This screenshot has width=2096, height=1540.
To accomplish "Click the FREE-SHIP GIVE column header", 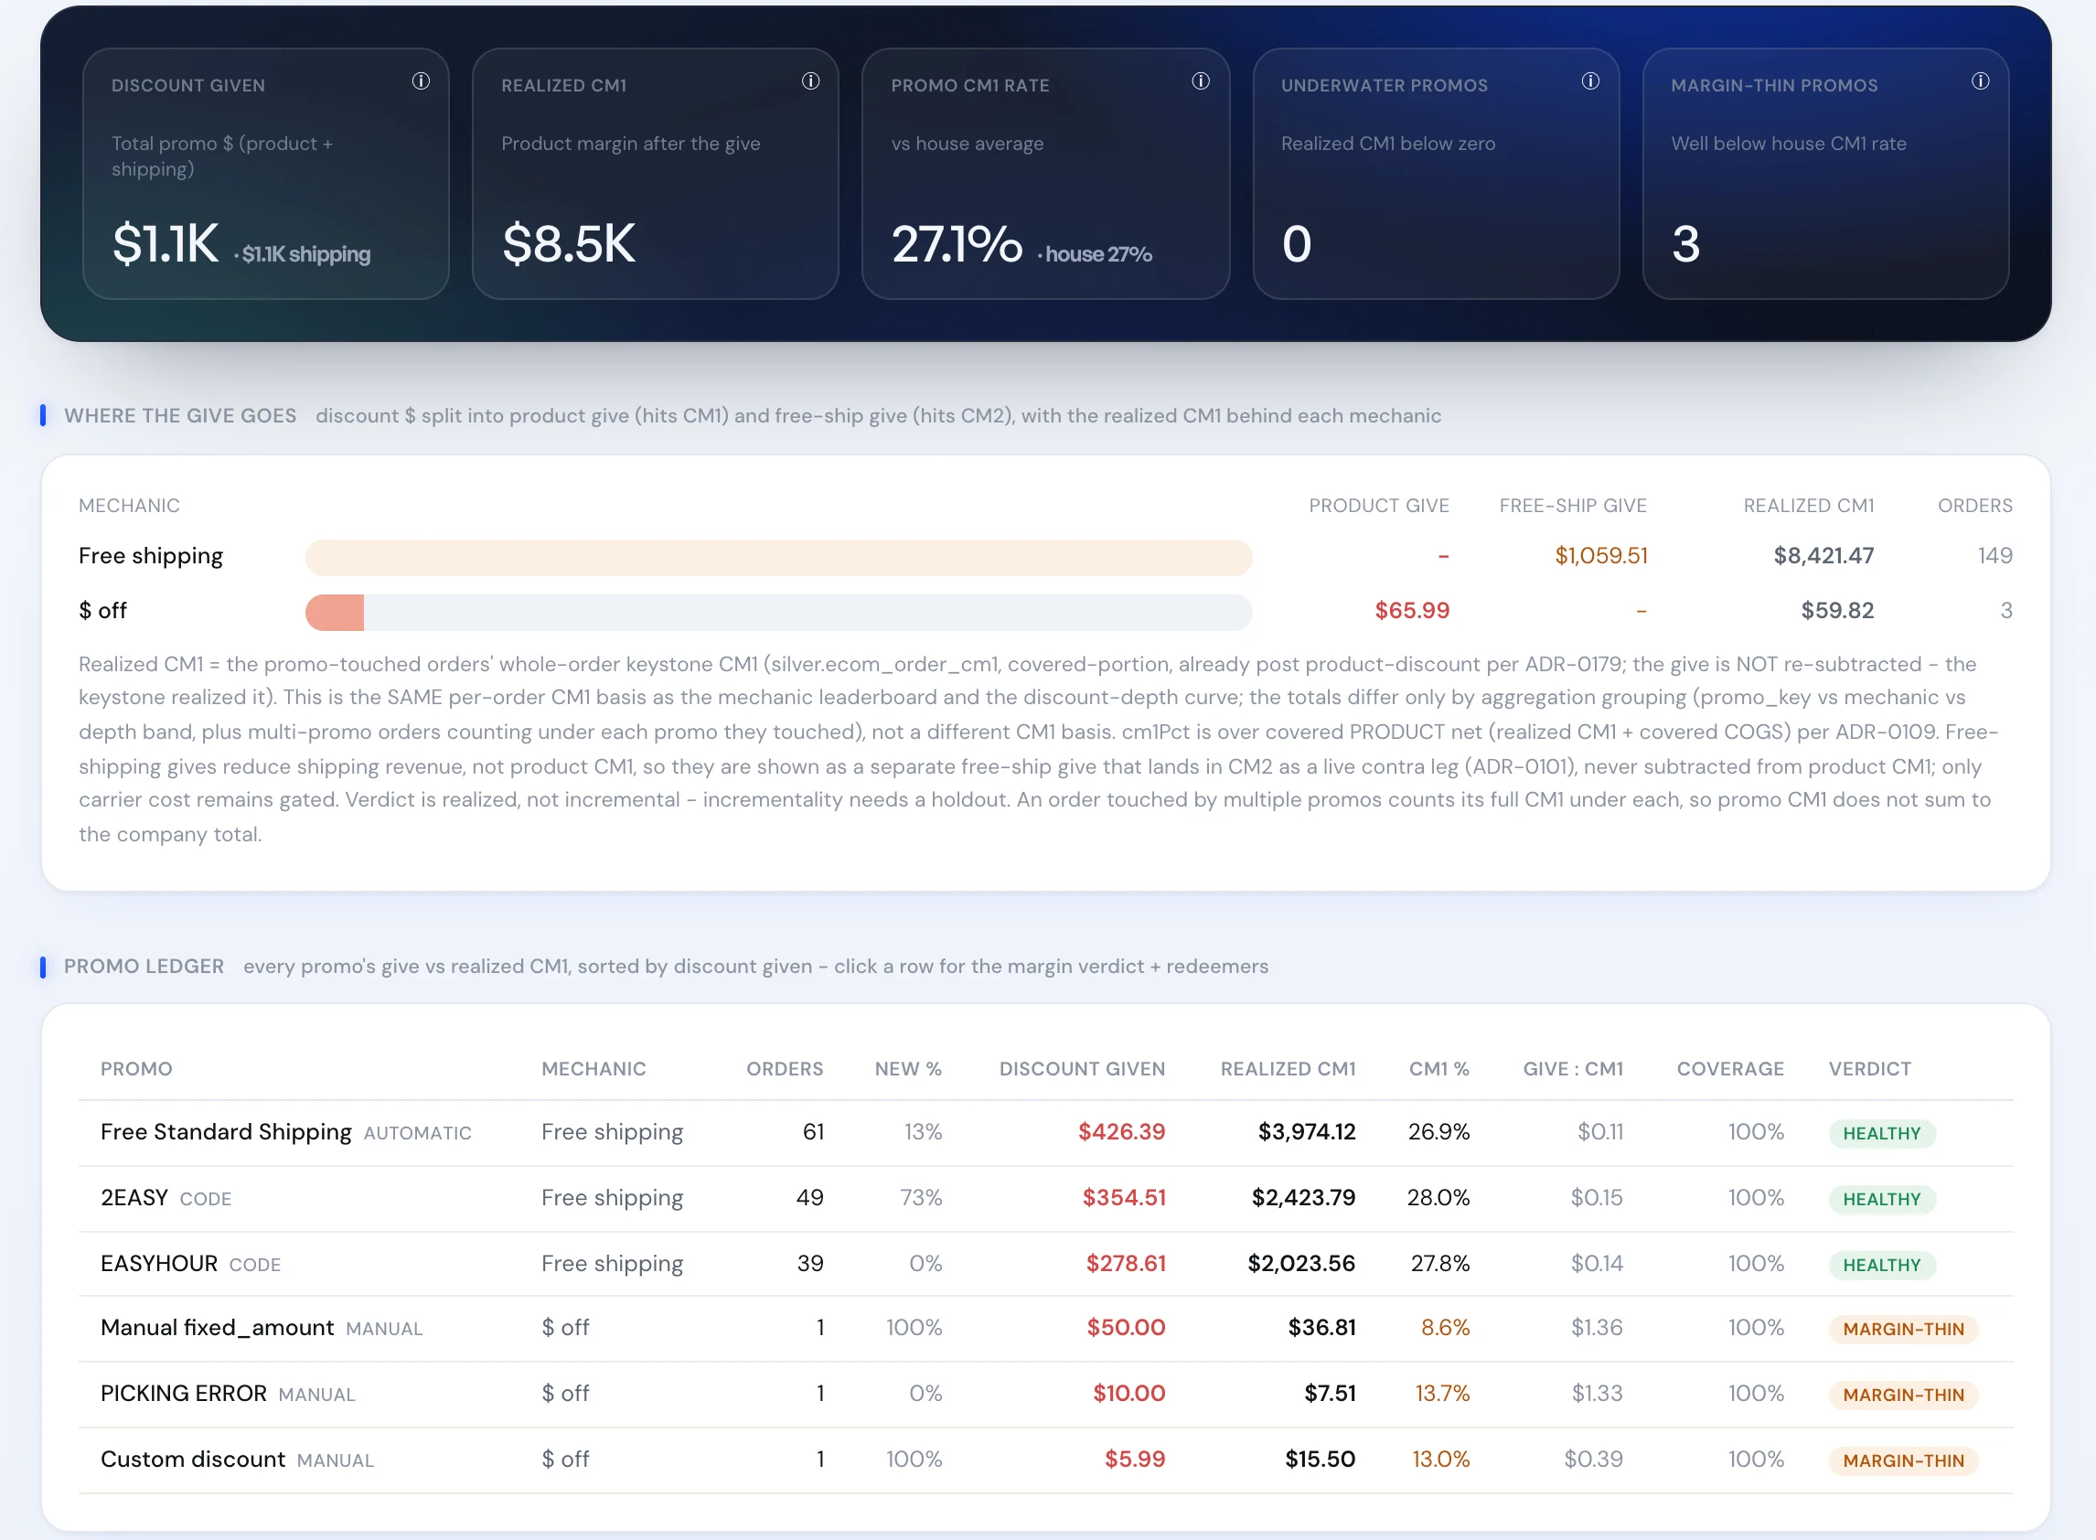I will pos(1572,505).
